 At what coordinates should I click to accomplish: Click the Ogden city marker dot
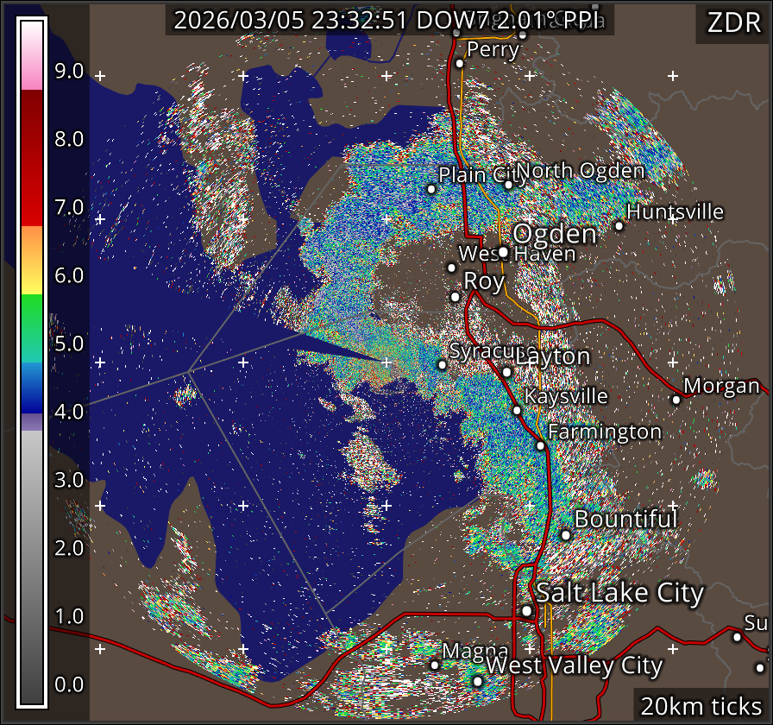point(503,252)
